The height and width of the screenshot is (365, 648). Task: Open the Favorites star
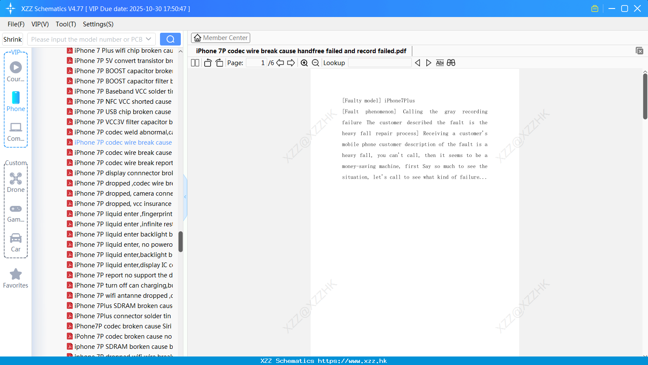pos(16,278)
